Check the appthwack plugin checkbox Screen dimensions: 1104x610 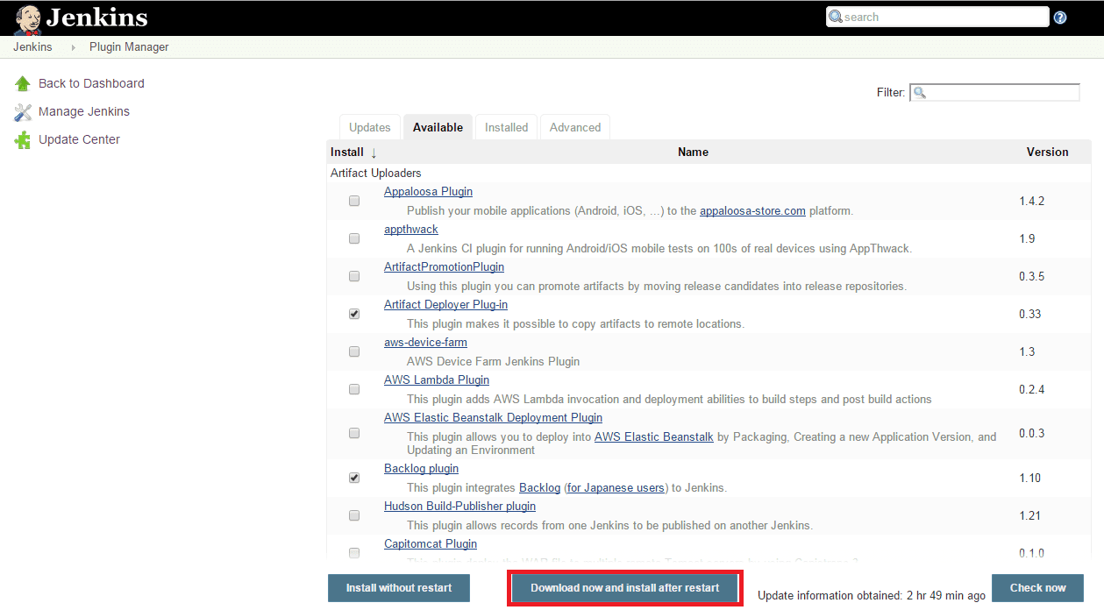click(354, 238)
